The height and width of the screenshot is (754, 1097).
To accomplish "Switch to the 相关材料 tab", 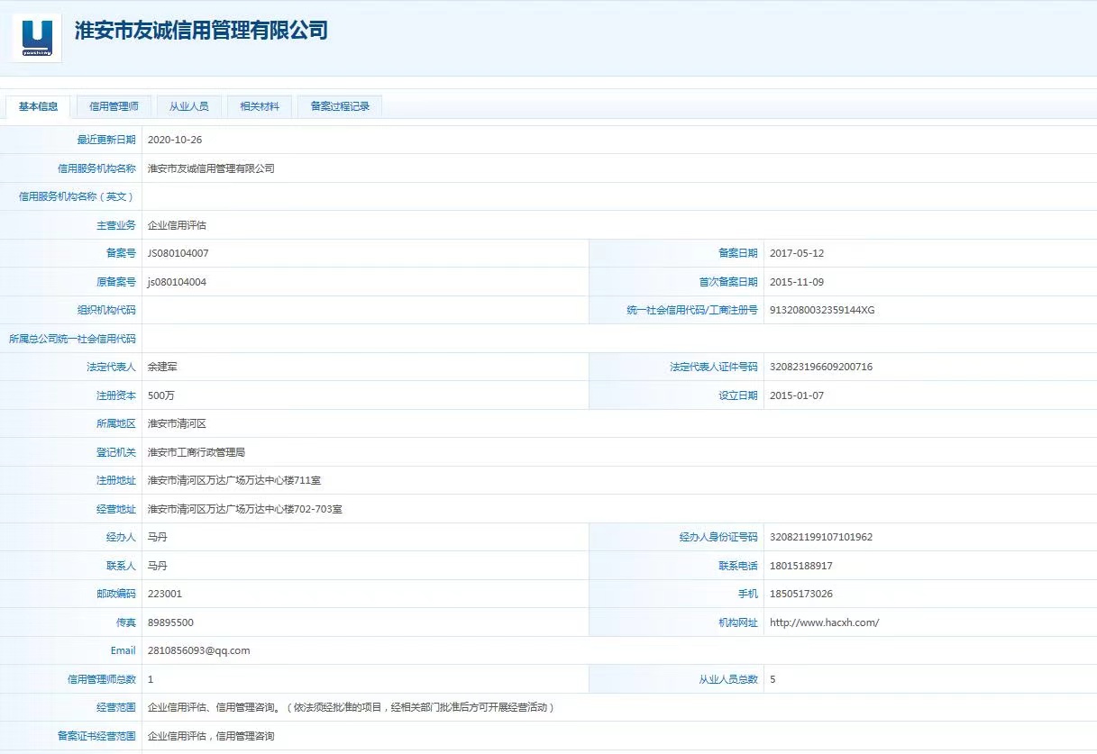I will [260, 105].
